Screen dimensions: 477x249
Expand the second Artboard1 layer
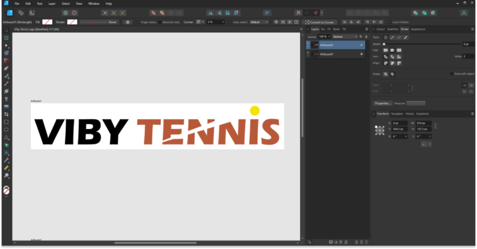point(308,56)
